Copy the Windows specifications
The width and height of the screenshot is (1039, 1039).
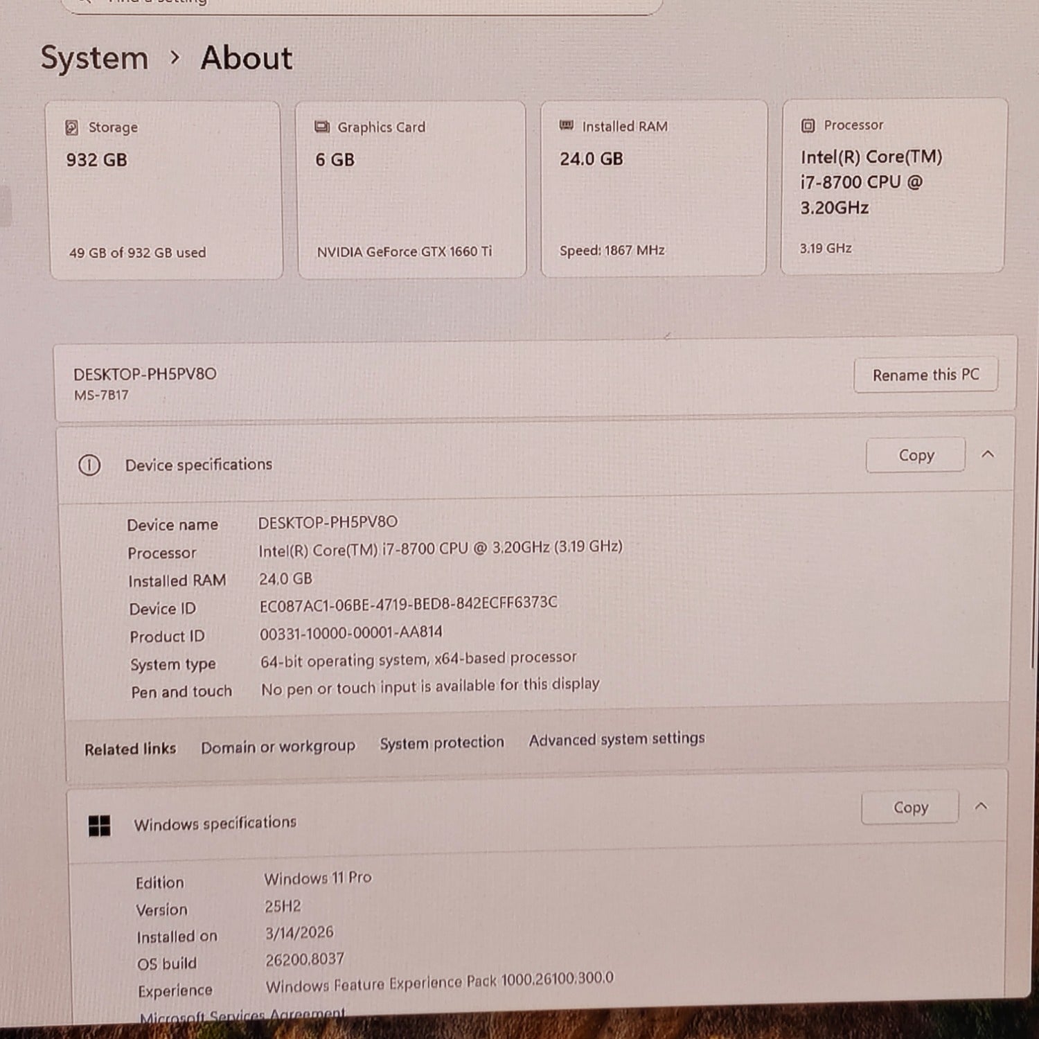click(x=910, y=807)
